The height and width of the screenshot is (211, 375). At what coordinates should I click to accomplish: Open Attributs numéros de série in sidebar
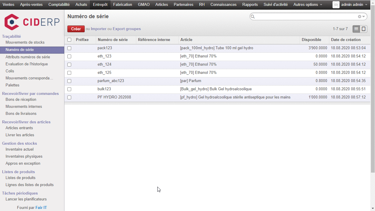coord(28,57)
